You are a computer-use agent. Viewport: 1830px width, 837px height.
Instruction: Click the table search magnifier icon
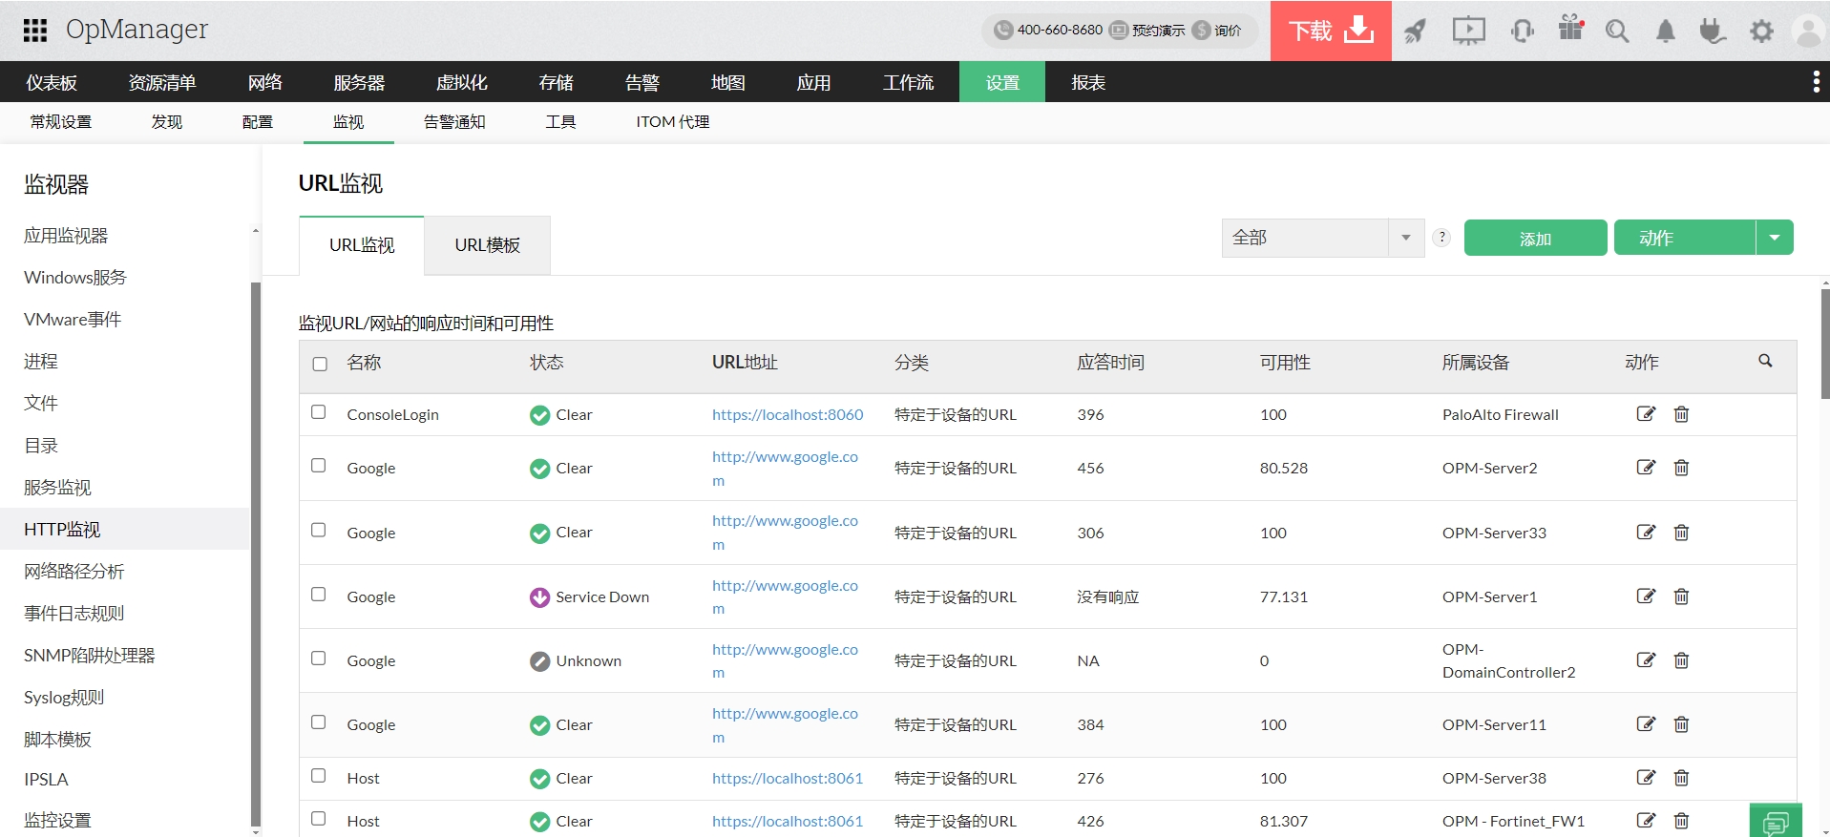[x=1765, y=361]
